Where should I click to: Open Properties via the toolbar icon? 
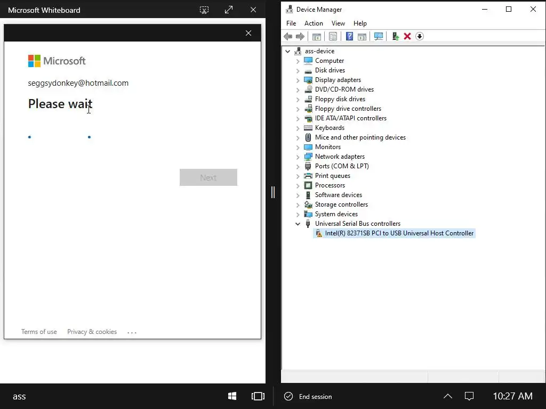point(333,36)
